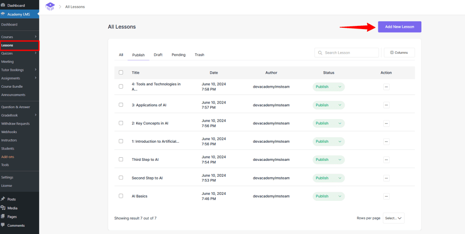
Task: Click the Academy LMS graduation cap icon
Action: (x=3, y=14)
